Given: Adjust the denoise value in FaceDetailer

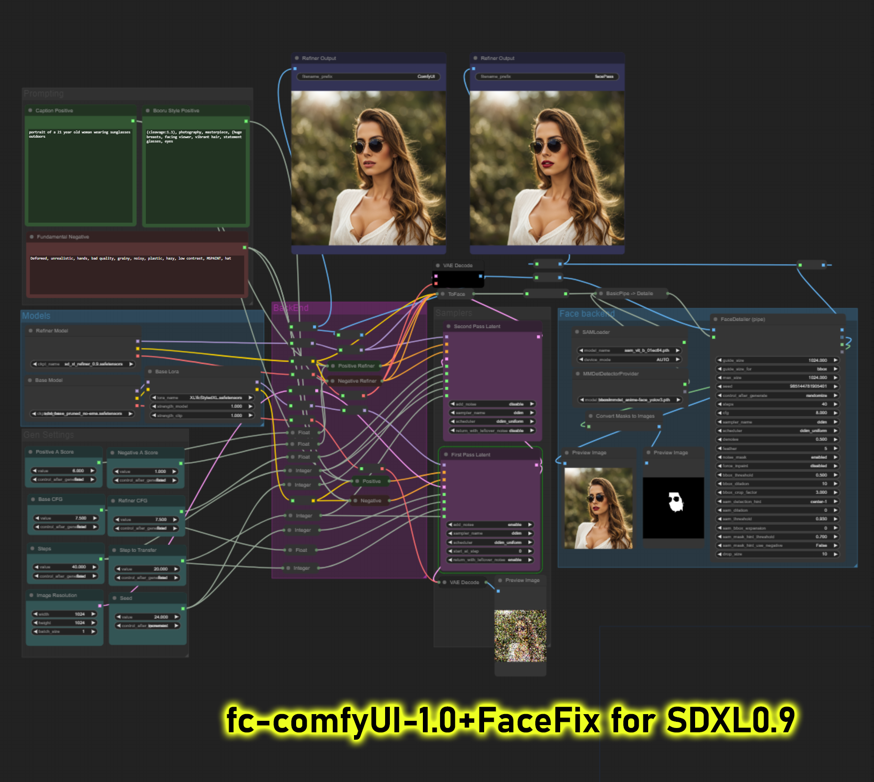Looking at the screenshot, I should click(777, 439).
